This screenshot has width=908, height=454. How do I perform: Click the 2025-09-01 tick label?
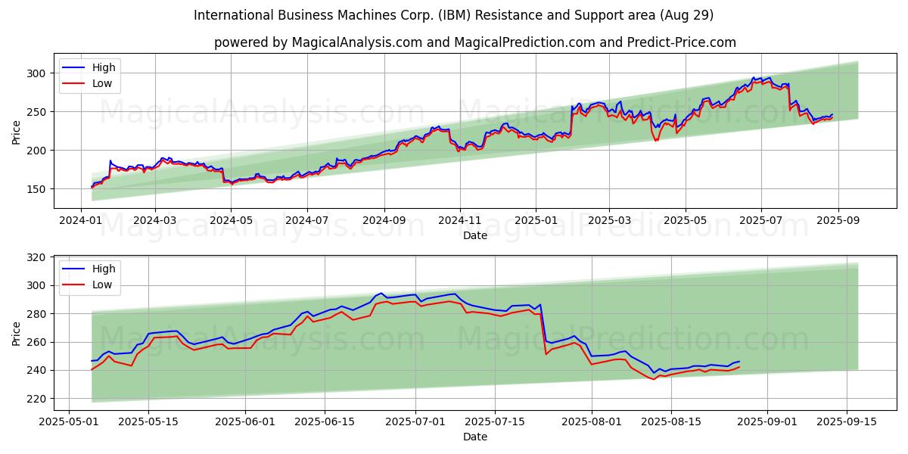[767, 423]
